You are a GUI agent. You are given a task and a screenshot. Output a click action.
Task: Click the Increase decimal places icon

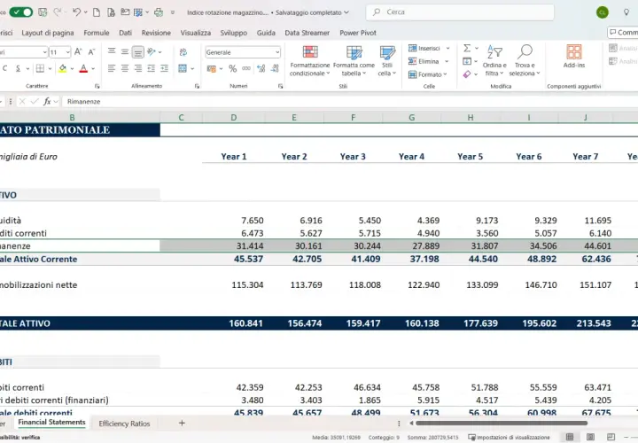[261, 68]
